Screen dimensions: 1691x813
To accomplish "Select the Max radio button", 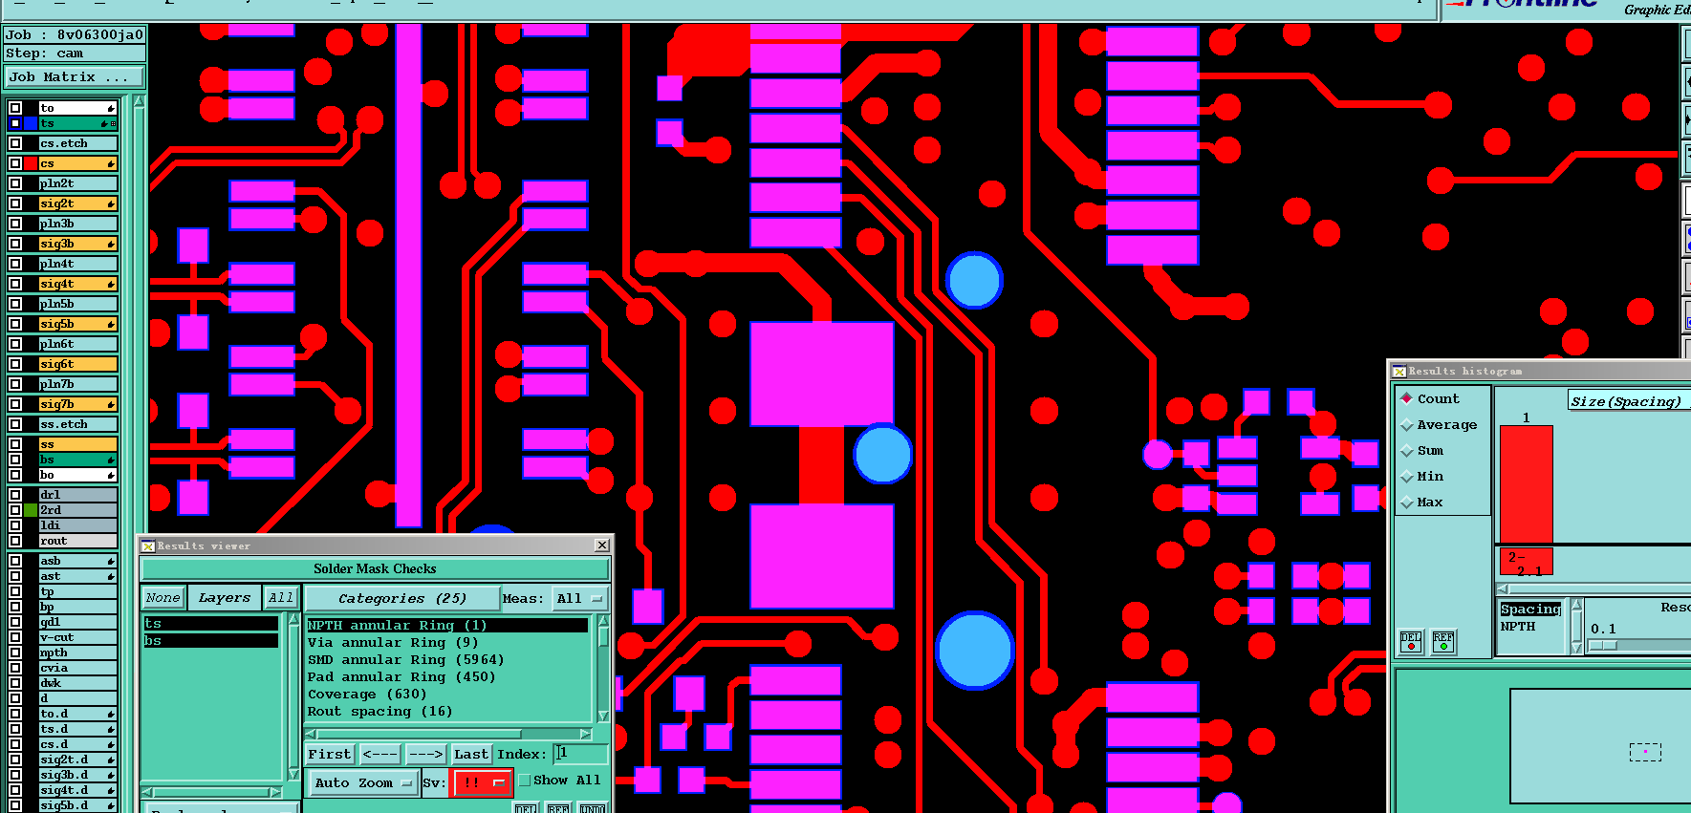I will [1406, 502].
